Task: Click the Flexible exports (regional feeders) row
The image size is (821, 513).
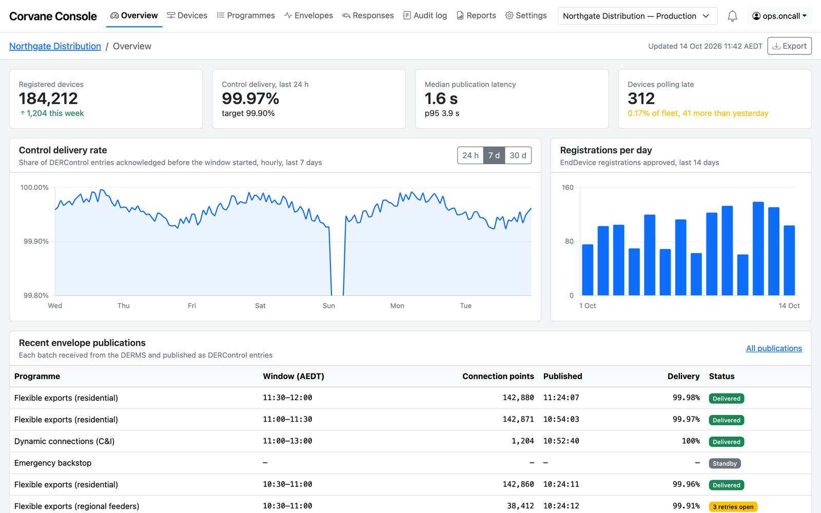Action: point(411,505)
